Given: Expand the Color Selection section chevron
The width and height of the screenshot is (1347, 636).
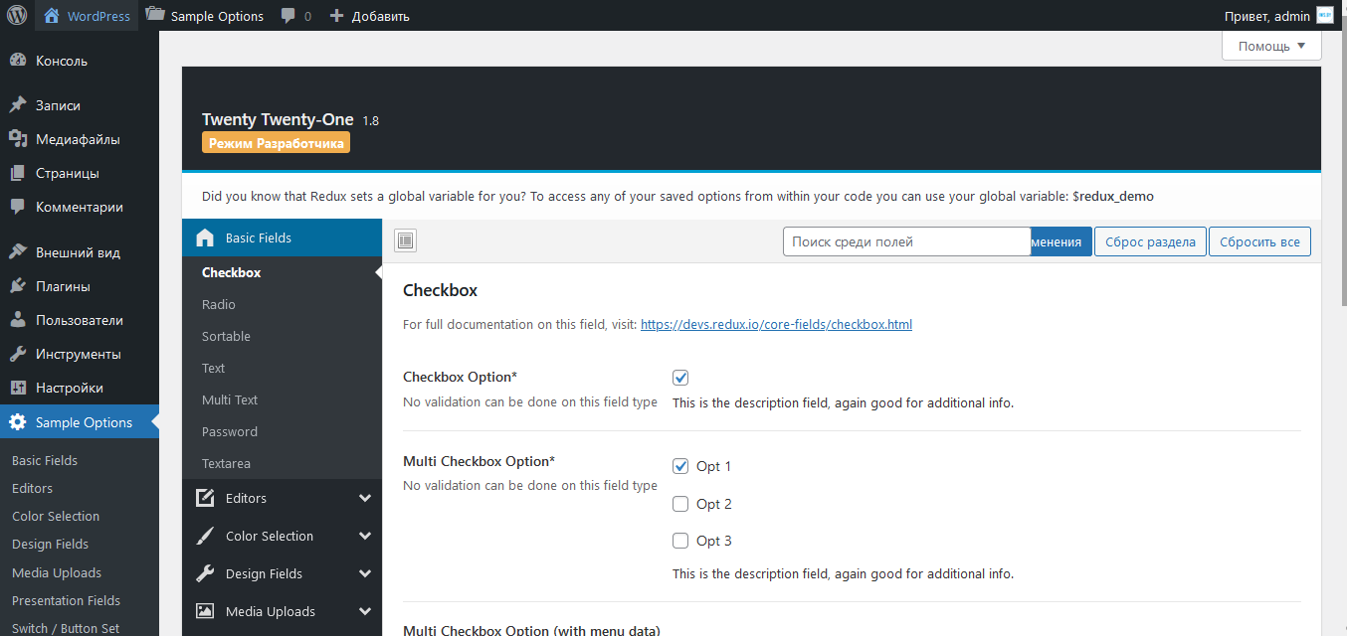Looking at the screenshot, I should [x=365, y=536].
